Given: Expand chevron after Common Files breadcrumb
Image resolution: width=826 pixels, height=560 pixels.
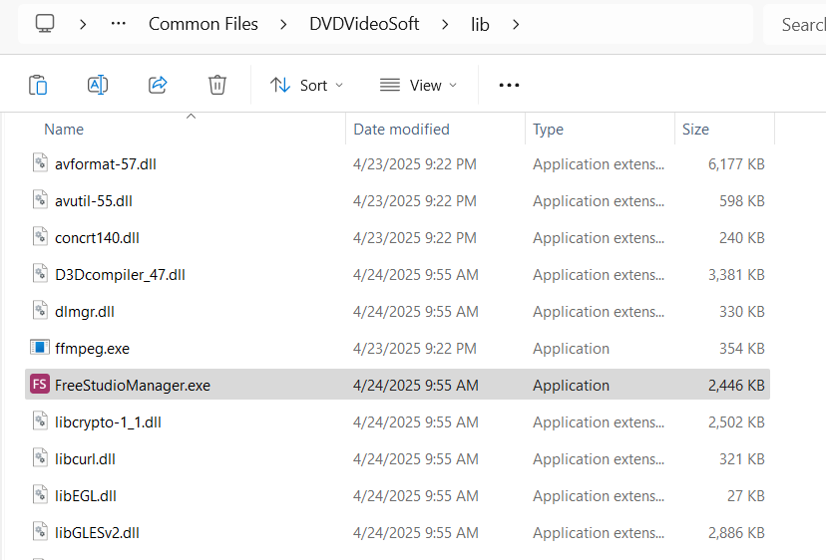Looking at the screenshot, I should tap(283, 24).
